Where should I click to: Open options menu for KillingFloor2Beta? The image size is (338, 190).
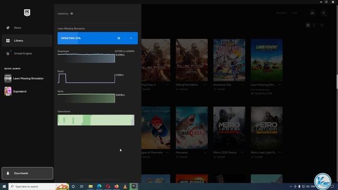[x=205, y=85]
